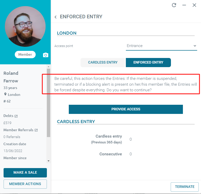The width and height of the screenshot is (201, 194).
Task: Minimize the member panel with dash icon
Action: [x=184, y=5]
